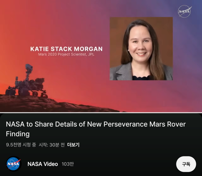Open the NASA channel avatar icon
Image resolution: width=202 pixels, height=176 pixels.
click(14, 164)
